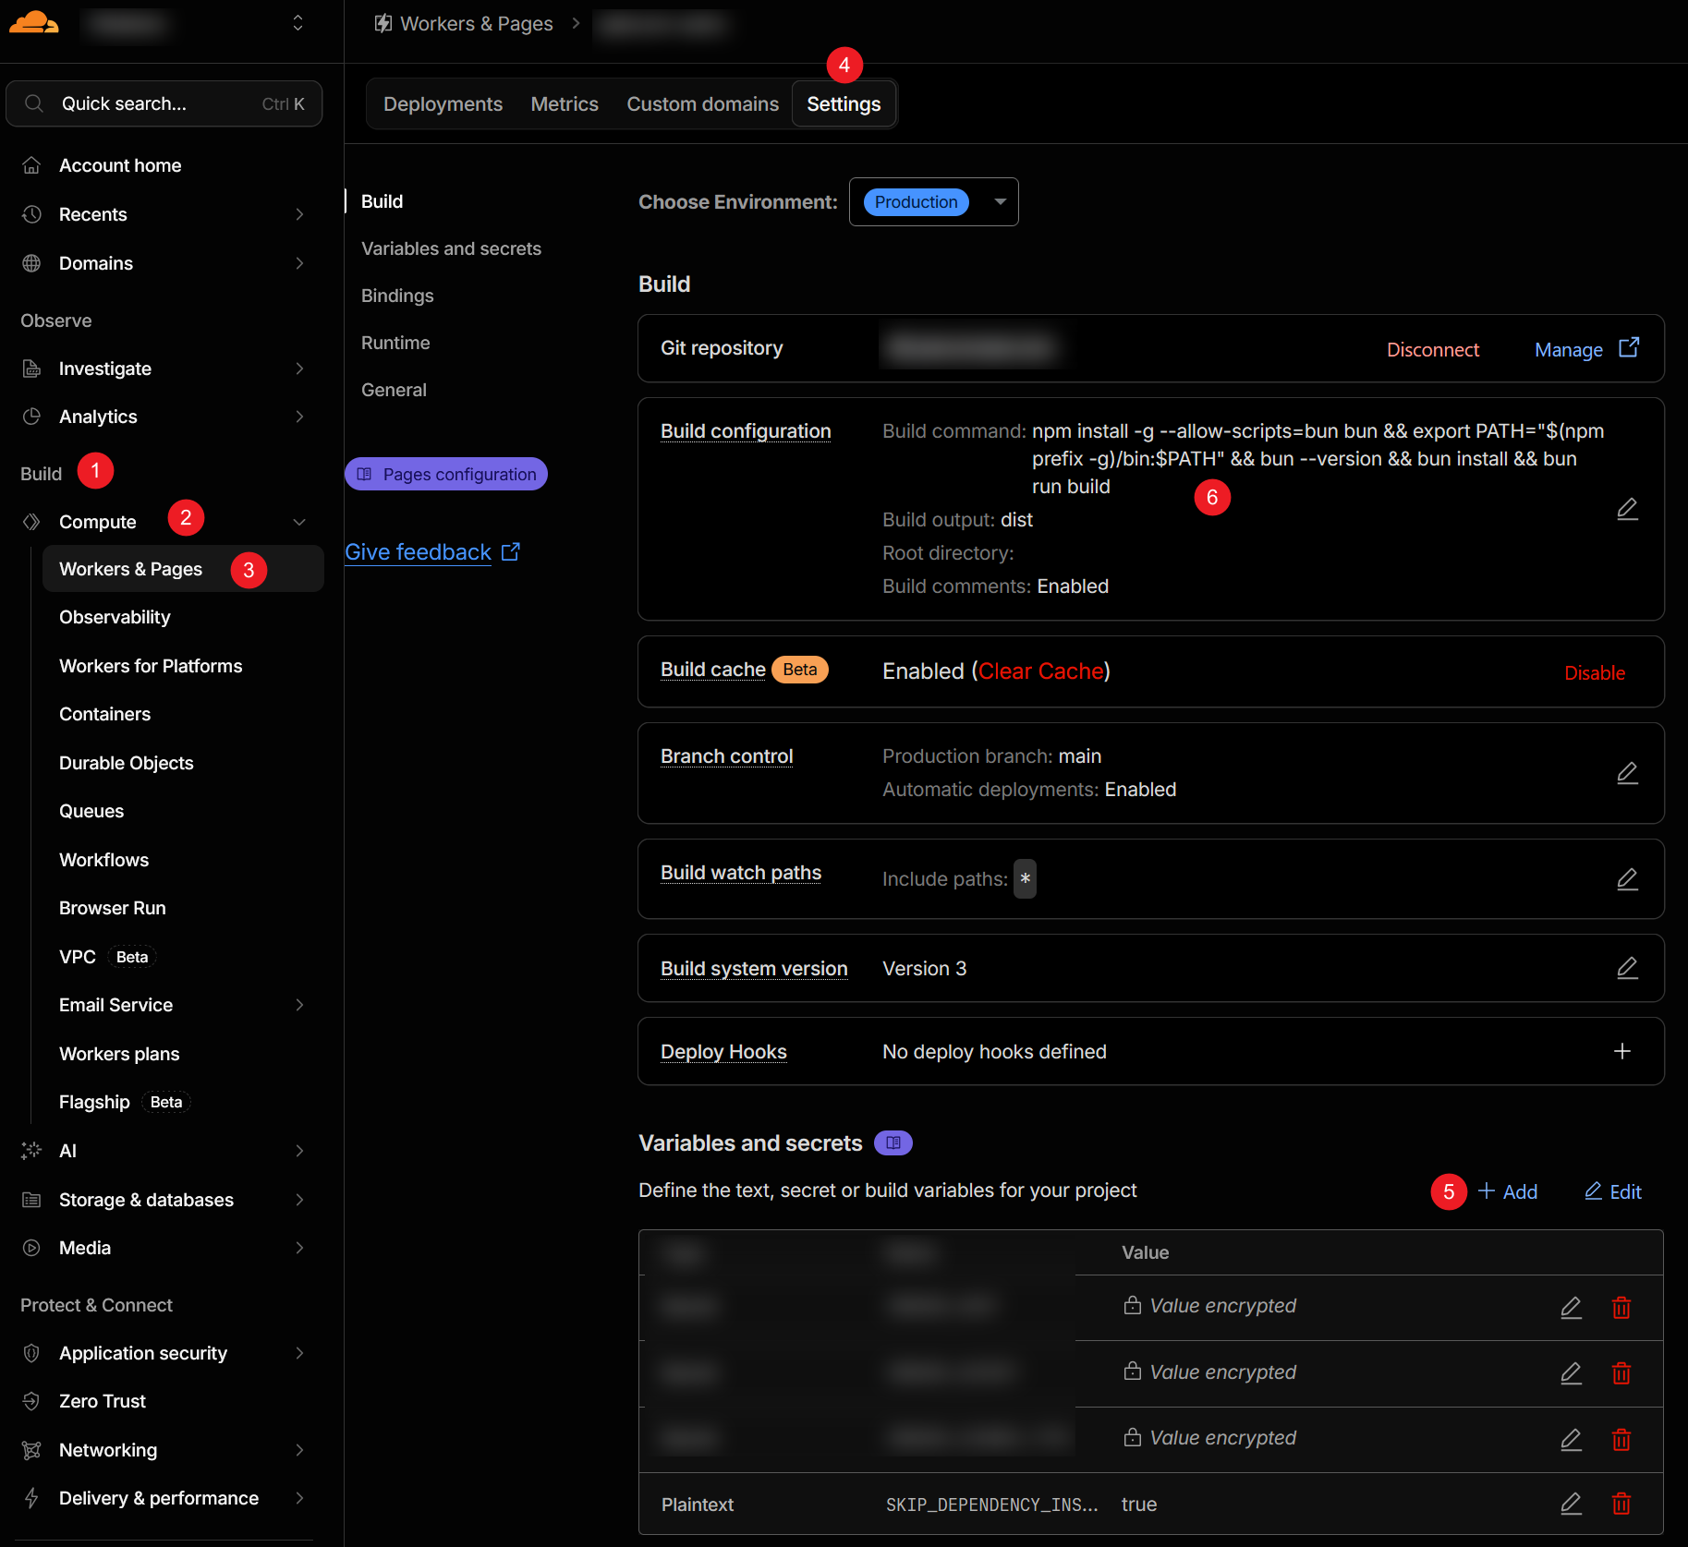The height and width of the screenshot is (1547, 1688).
Task: Select the Settings tab
Action: [x=844, y=104]
